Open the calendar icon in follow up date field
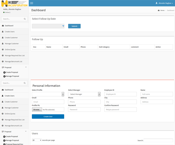The height and width of the screenshot is (145, 175). click(x=63, y=26)
